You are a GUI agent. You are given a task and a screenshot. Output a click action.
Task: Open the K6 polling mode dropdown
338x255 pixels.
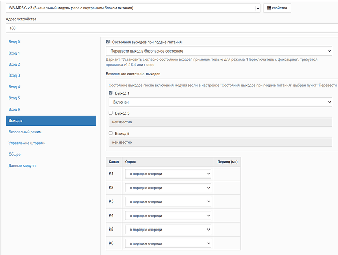tap(168, 244)
